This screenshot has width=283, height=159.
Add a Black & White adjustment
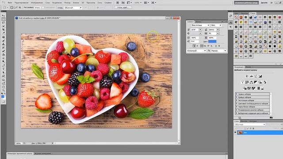click(x=256, y=82)
